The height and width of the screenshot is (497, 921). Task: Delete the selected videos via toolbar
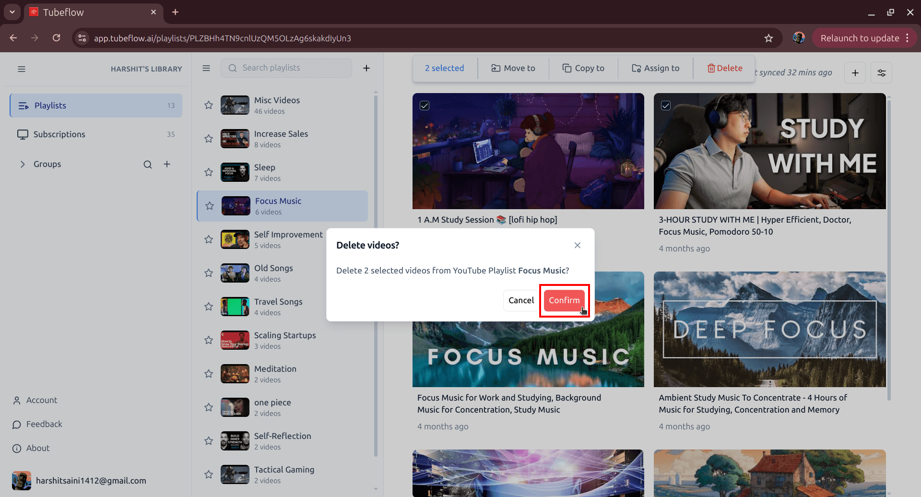point(724,68)
